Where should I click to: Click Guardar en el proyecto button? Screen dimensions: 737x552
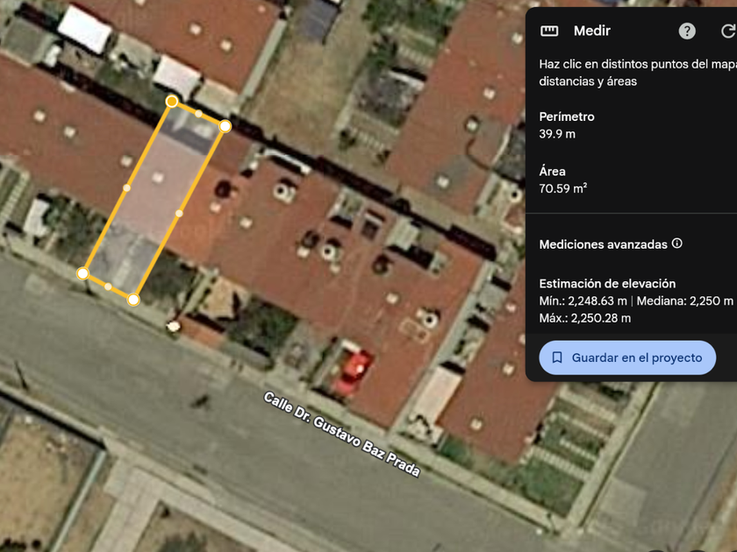(627, 357)
